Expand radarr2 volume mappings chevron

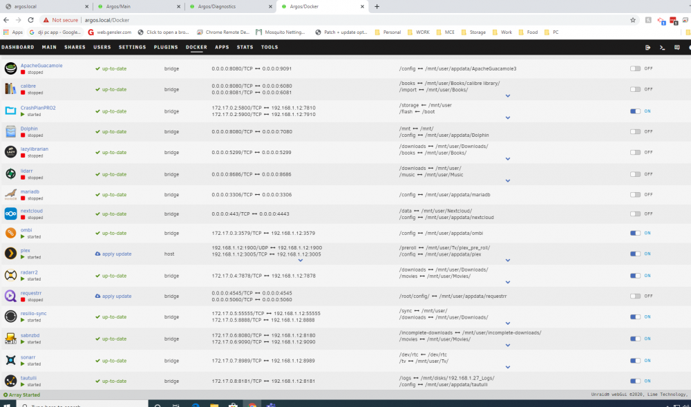508,282
